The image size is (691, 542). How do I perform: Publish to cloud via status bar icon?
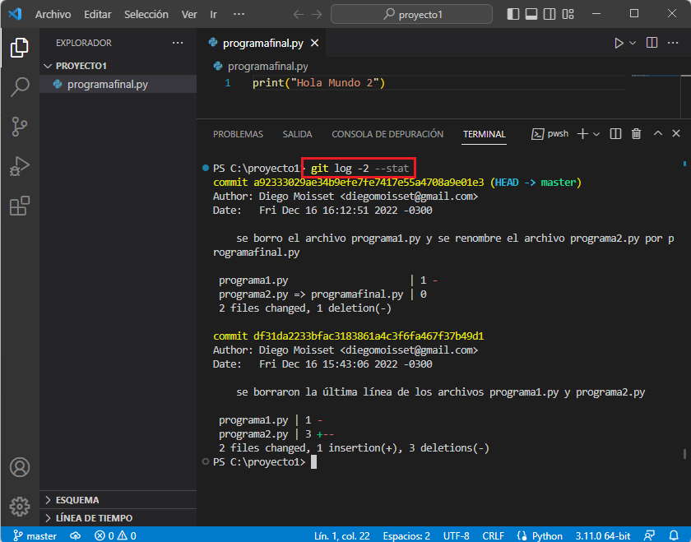76,535
